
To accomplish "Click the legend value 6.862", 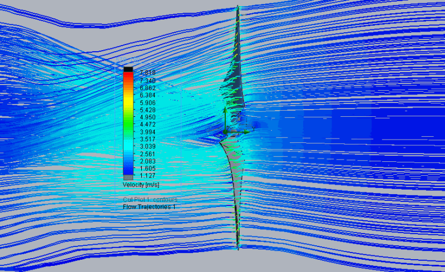I will click(x=147, y=88).
